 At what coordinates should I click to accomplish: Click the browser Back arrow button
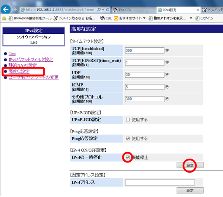tap(5, 10)
